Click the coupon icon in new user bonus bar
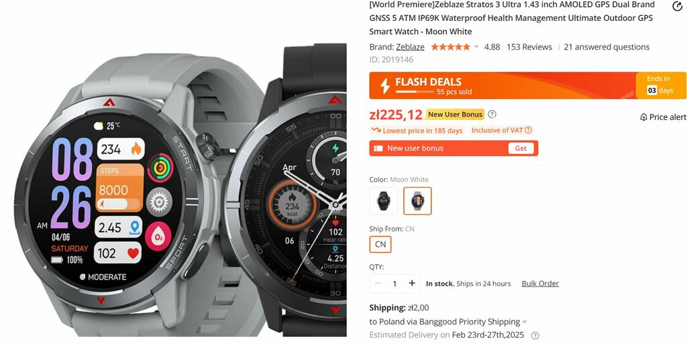The width and height of the screenshot is (687, 344). [378, 148]
